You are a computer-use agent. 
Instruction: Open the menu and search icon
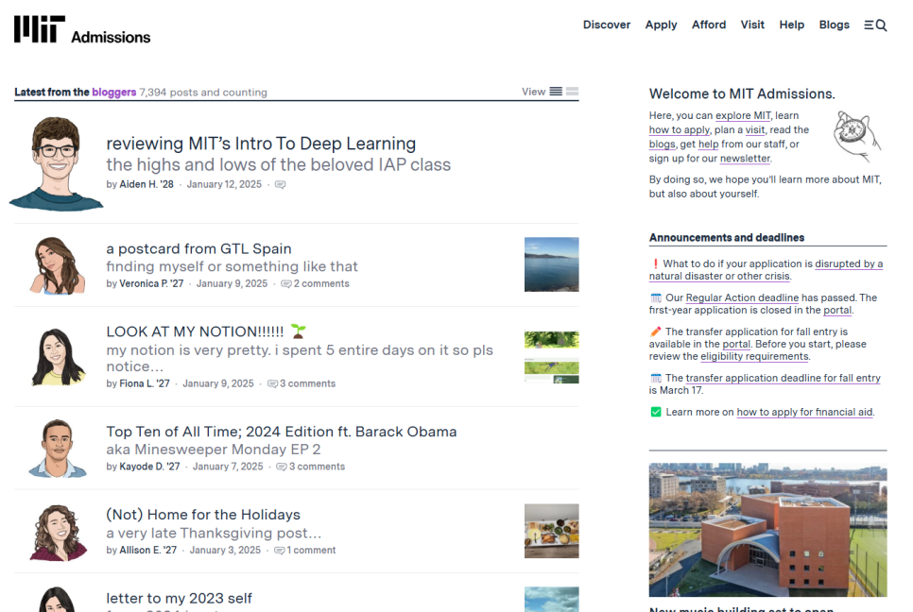[x=875, y=25]
